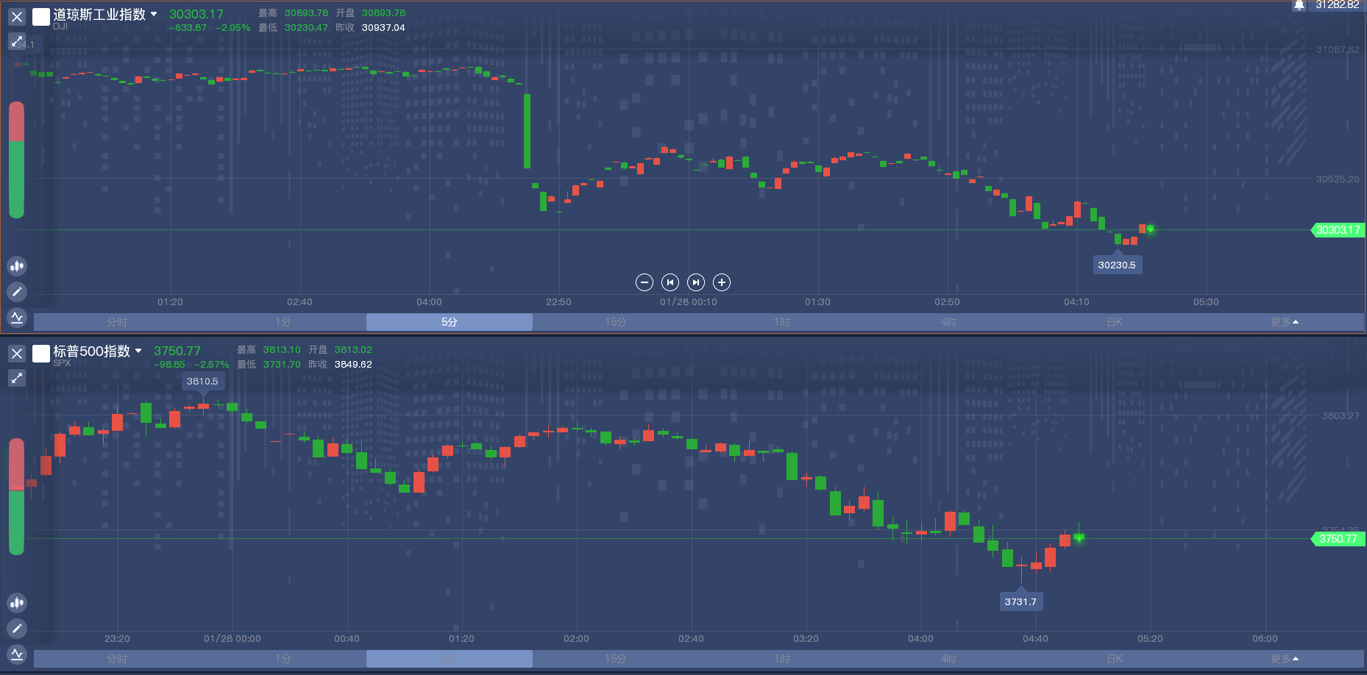The image size is (1367, 675).
Task: Click the 01/28 00:00 time axis label
Action: [232, 639]
